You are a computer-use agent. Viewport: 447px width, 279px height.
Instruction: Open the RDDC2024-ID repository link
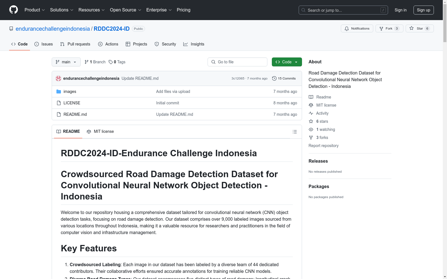[112, 29]
